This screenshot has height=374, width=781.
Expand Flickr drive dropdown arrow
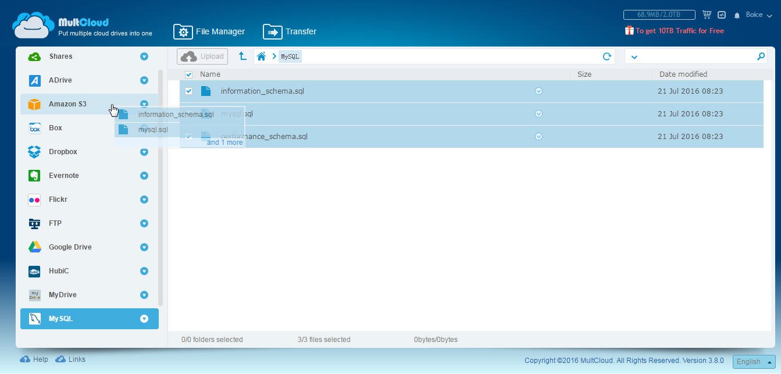point(144,200)
